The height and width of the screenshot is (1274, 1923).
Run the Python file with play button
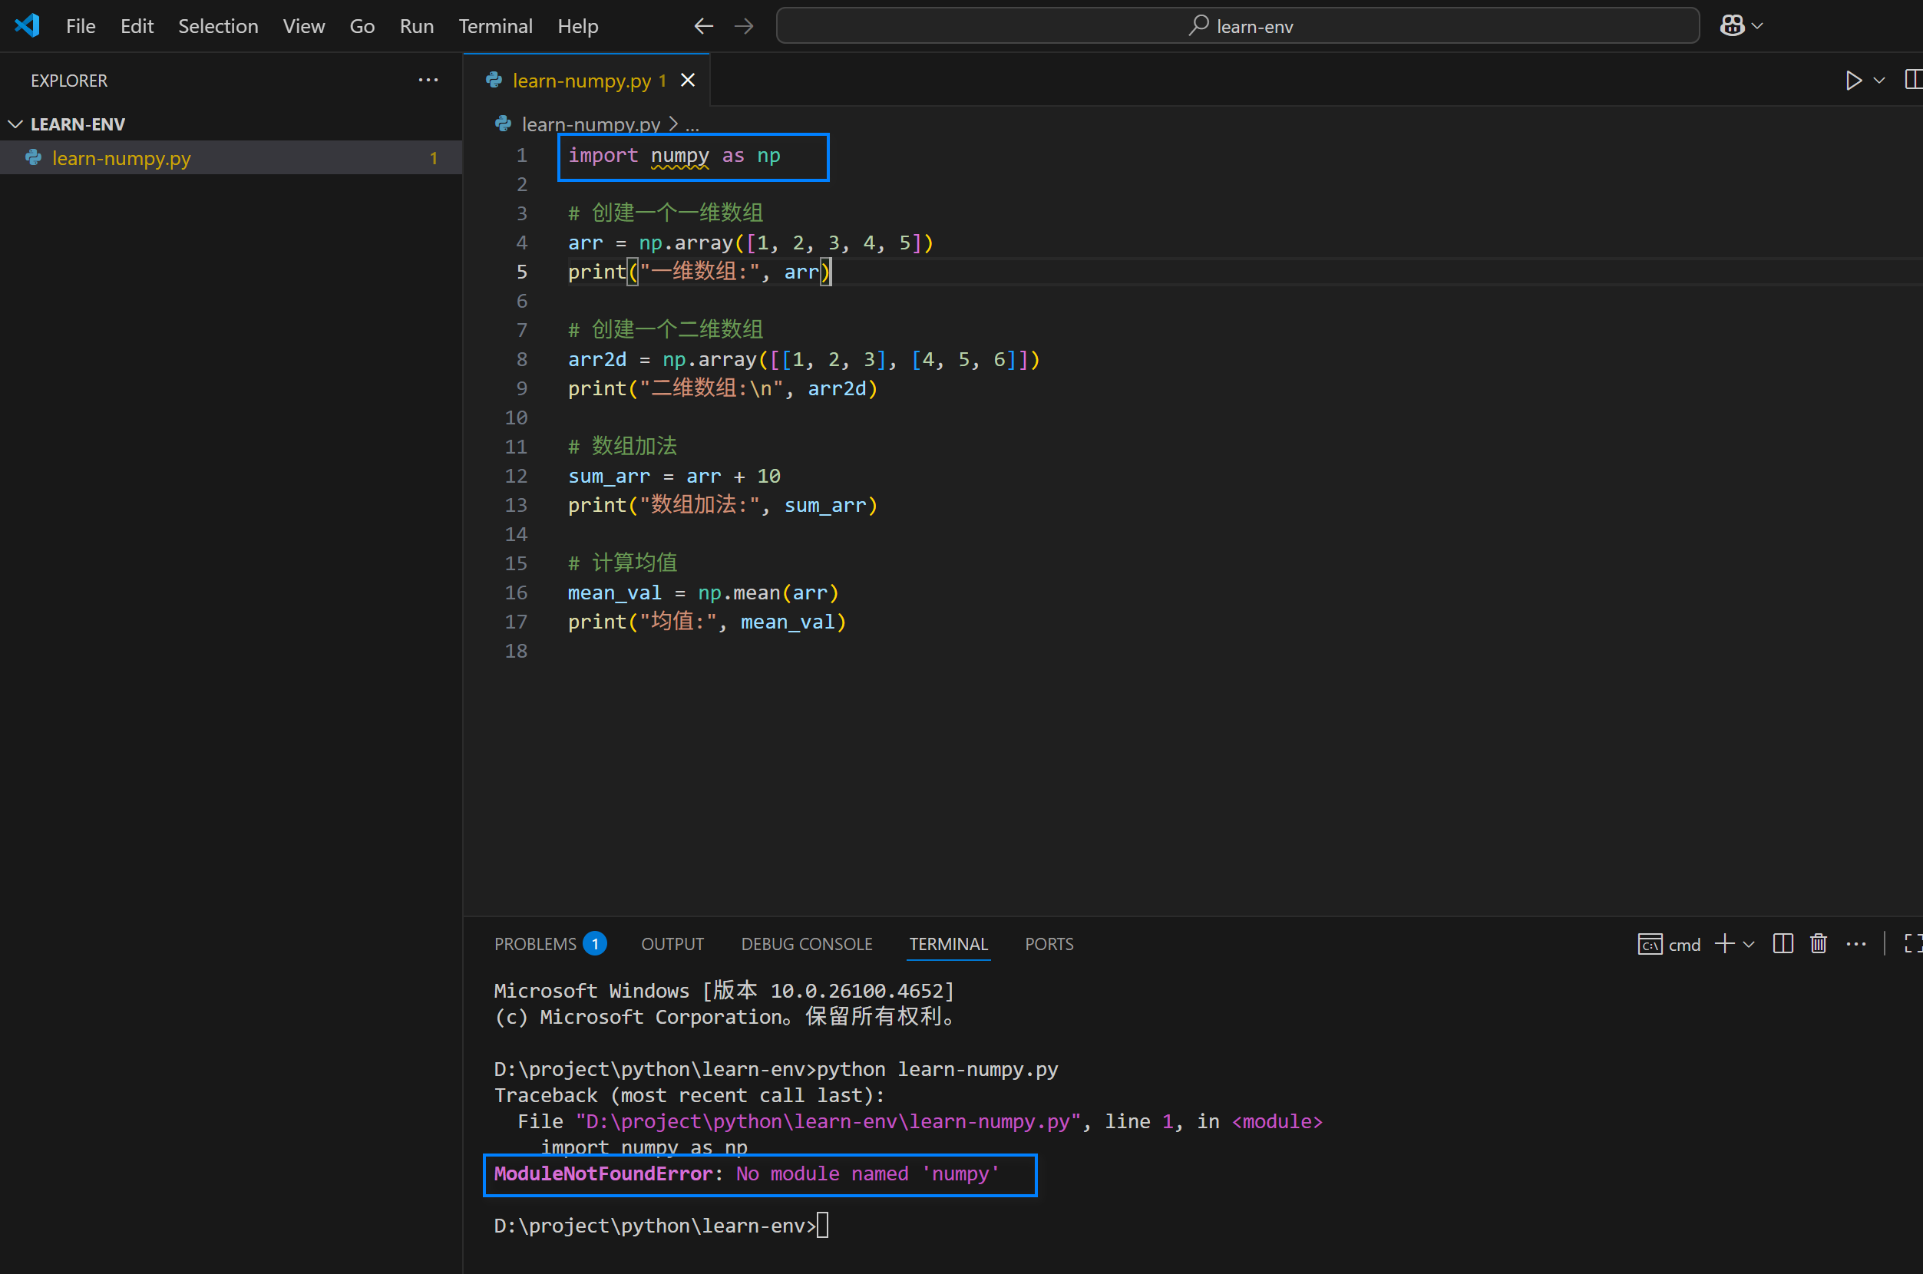pos(1853,81)
